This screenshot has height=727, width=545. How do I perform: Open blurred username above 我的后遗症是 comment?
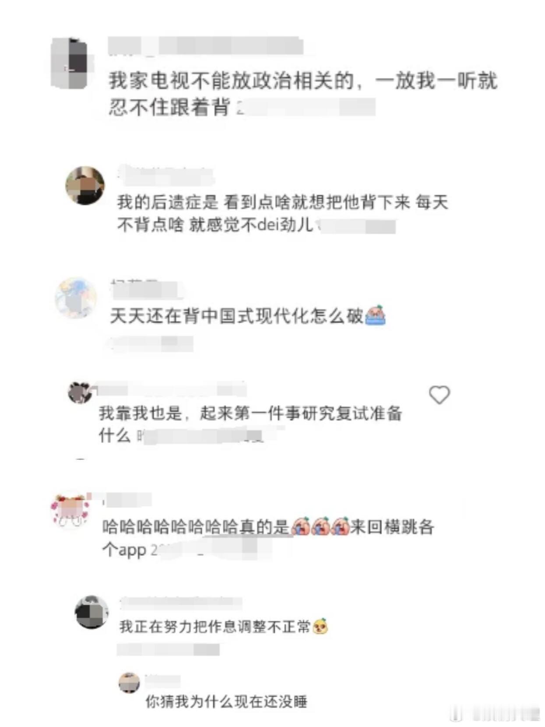pos(166,175)
